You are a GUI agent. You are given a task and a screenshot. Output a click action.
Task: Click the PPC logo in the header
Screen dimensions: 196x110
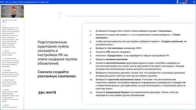pyautogui.click(x=2, y=2)
